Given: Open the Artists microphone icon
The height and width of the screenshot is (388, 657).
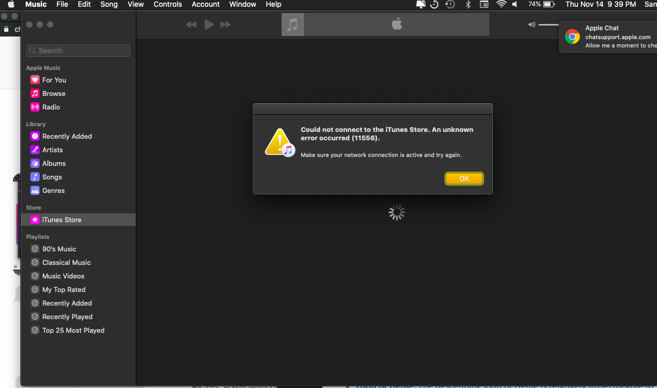Looking at the screenshot, I should pyautogui.click(x=35, y=150).
